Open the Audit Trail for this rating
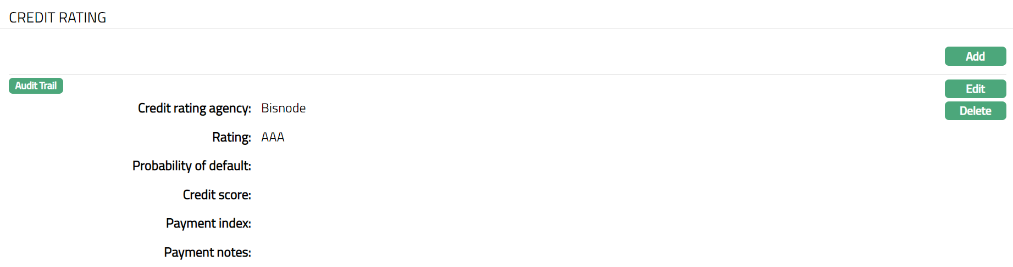This screenshot has width=1013, height=267. point(36,86)
